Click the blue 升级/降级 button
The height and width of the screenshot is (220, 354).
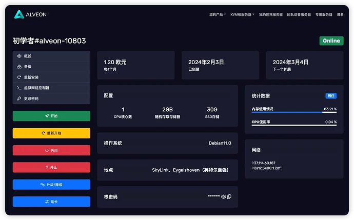pos(51,185)
